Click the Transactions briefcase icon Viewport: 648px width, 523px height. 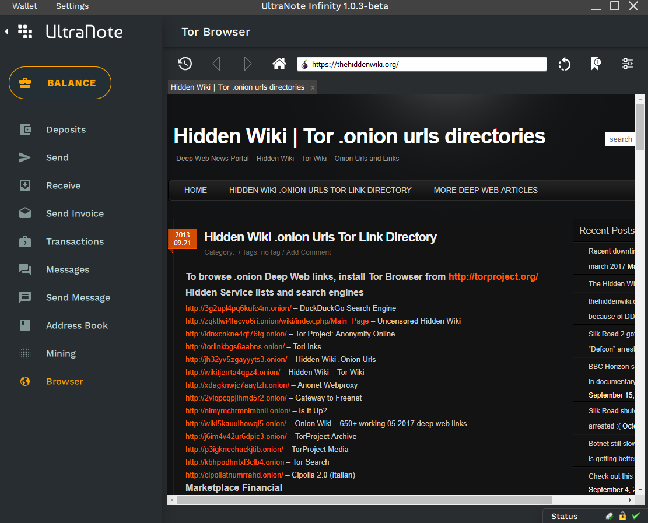[x=25, y=241]
